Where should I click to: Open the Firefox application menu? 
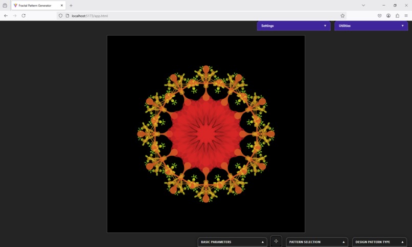tap(406, 16)
